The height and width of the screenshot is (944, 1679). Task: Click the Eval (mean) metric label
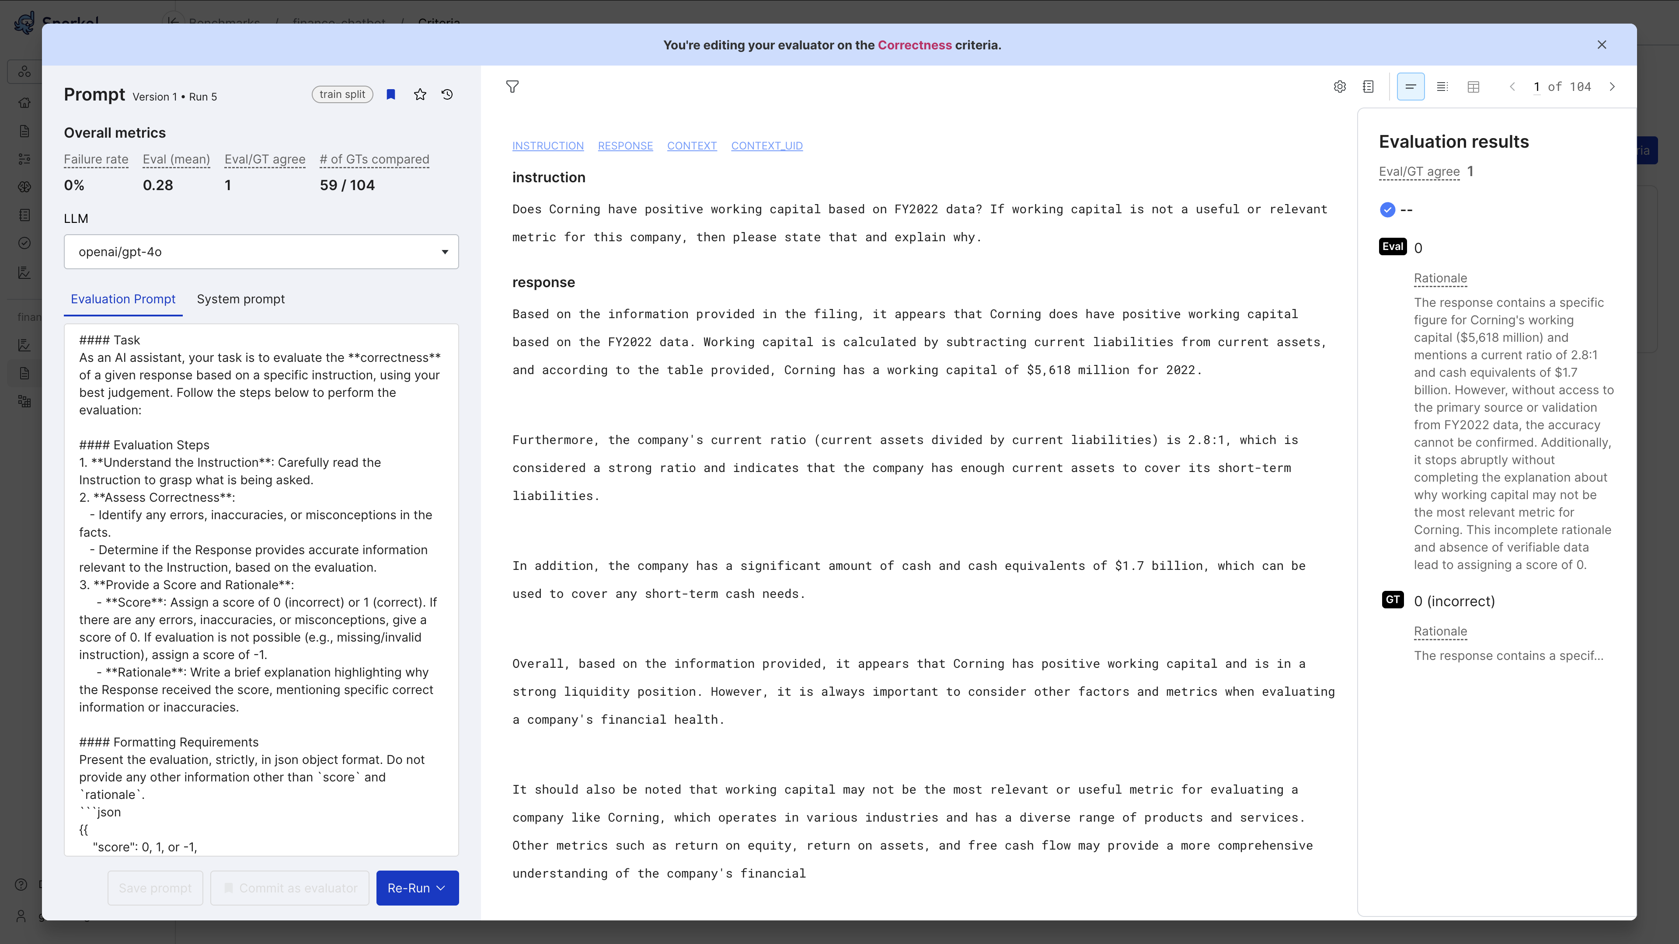point(176,160)
